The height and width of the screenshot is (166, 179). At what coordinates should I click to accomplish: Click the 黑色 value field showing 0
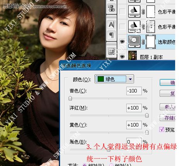(x=134, y=142)
